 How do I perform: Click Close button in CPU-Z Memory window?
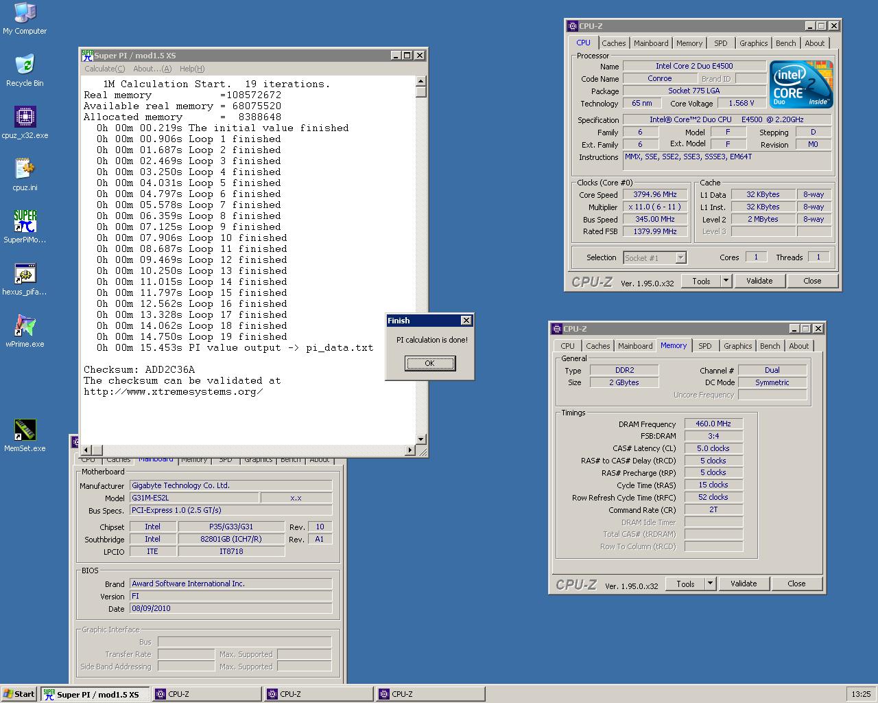(x=796, y=584)
